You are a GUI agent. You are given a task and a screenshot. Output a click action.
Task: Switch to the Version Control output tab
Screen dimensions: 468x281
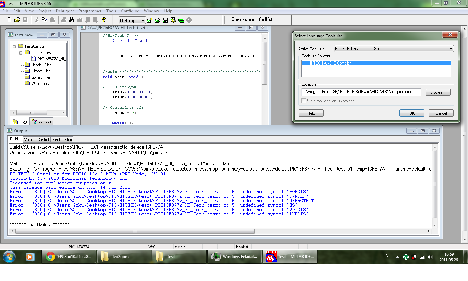pyautogui.click(x=37, y=140)
